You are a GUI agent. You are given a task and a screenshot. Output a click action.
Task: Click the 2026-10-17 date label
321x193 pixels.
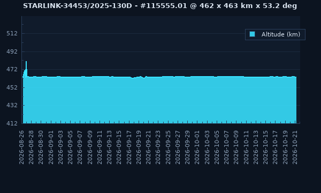click(276, 147)
